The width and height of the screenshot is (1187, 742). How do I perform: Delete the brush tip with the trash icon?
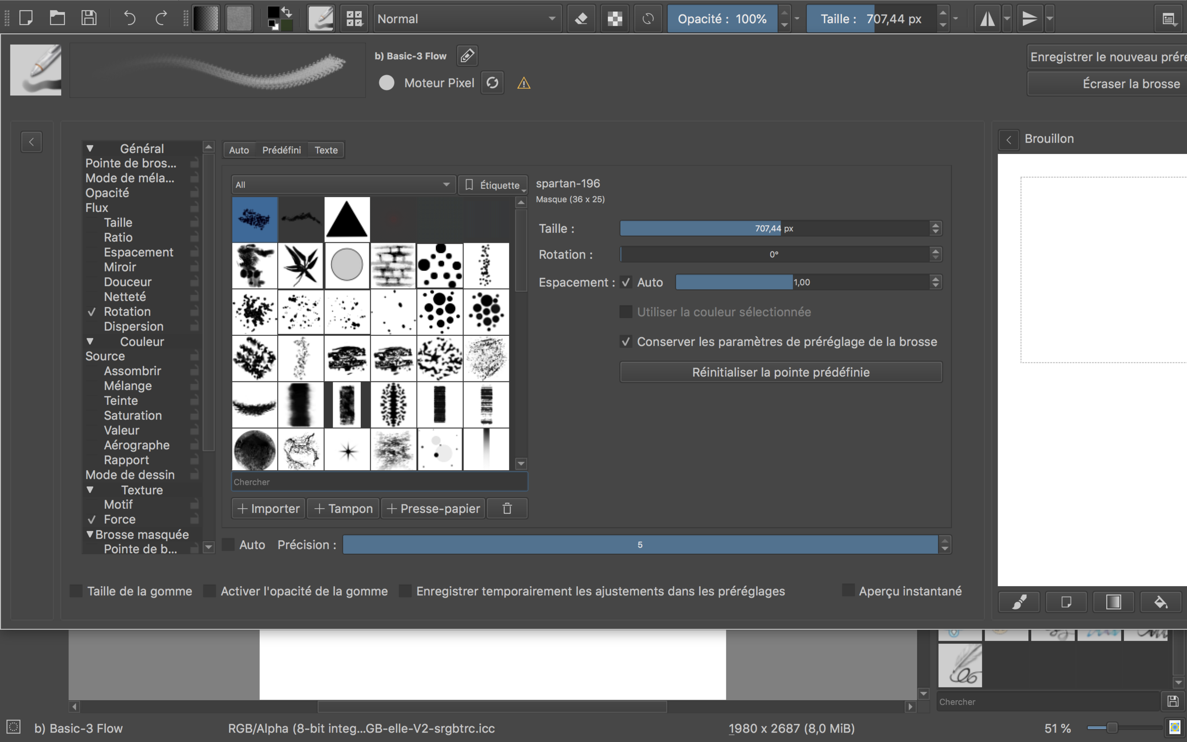tap(507, 508)
